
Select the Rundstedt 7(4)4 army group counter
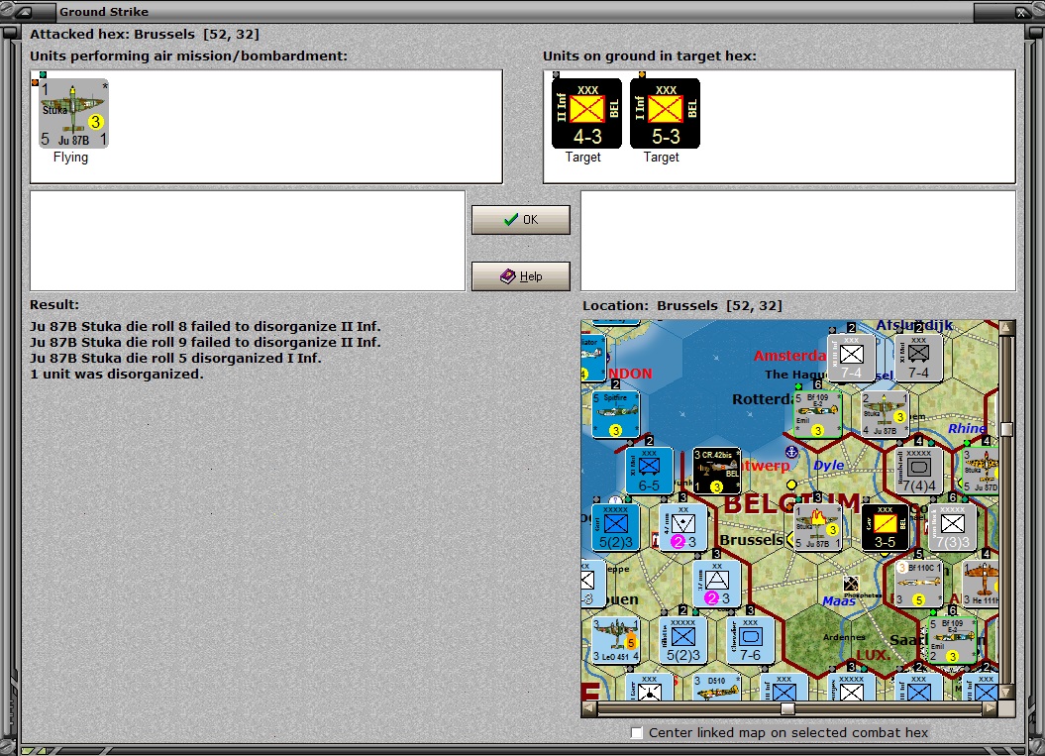click(x=918, y=471)
